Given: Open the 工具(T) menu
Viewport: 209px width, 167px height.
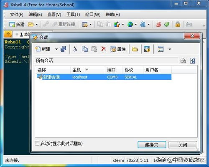Looking at the screenshot, I should (x=73, y=15).
